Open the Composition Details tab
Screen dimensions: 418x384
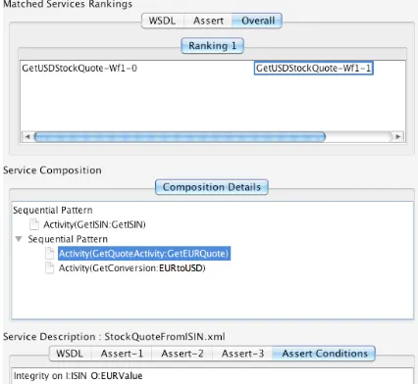pos(212,187)
